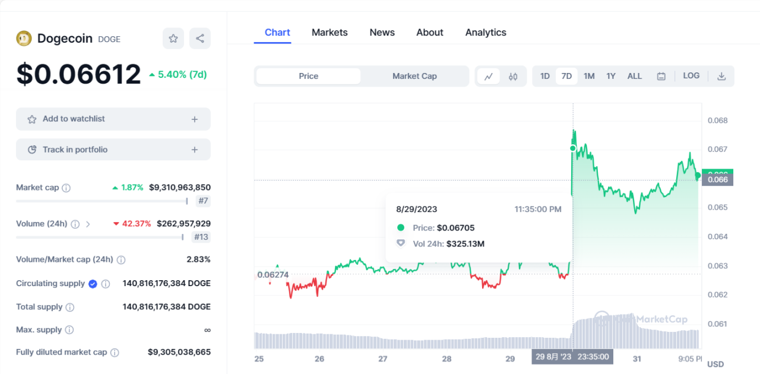Open the Markets tab
This screenshot has height=374, width=760.
click(x=330, y=33)
